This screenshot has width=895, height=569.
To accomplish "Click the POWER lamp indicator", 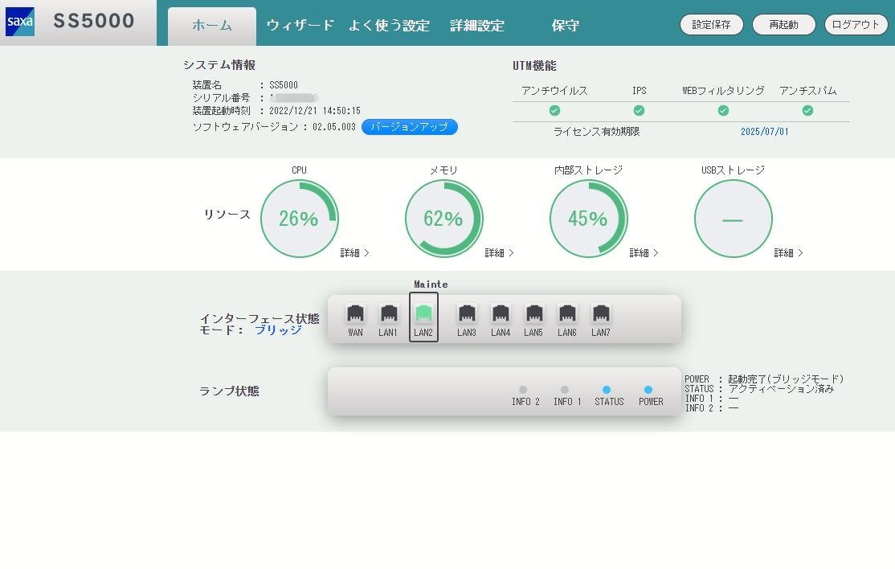I will click(x=648, y=390).
